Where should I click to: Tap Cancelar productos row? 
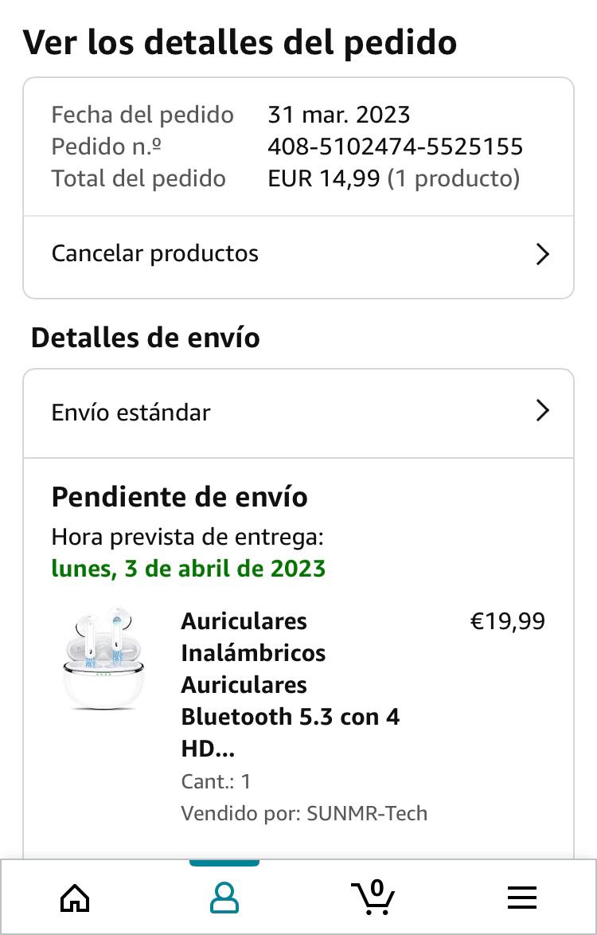click(x=155, y=254)
